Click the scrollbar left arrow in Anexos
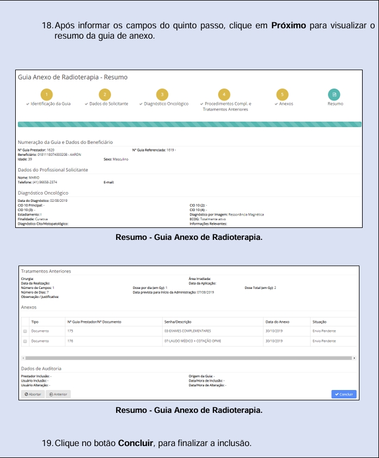Image resolution: width=379 pixels, height=458 pixels. pyautogui.click(x=23, y=358)
